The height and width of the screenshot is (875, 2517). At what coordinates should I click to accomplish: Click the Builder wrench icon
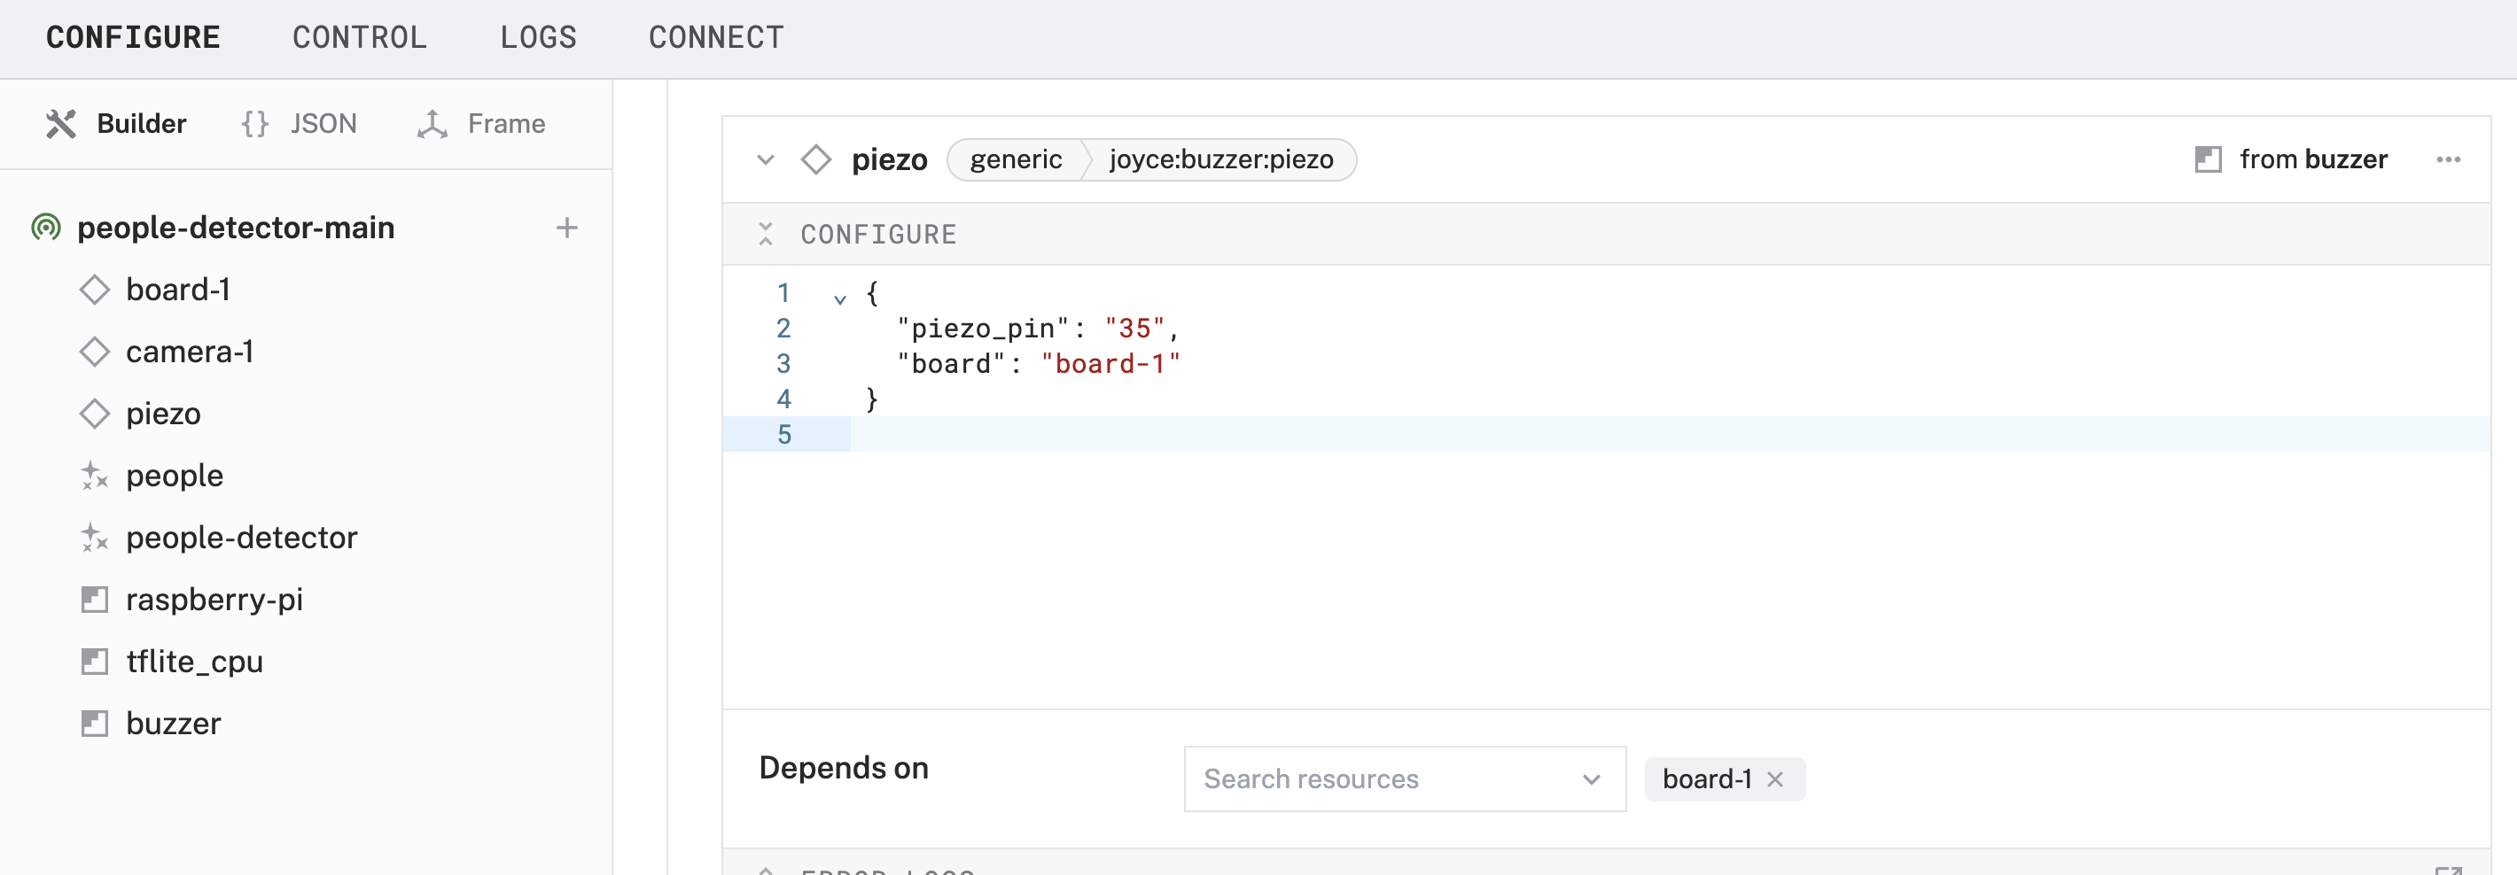point(60,124)
